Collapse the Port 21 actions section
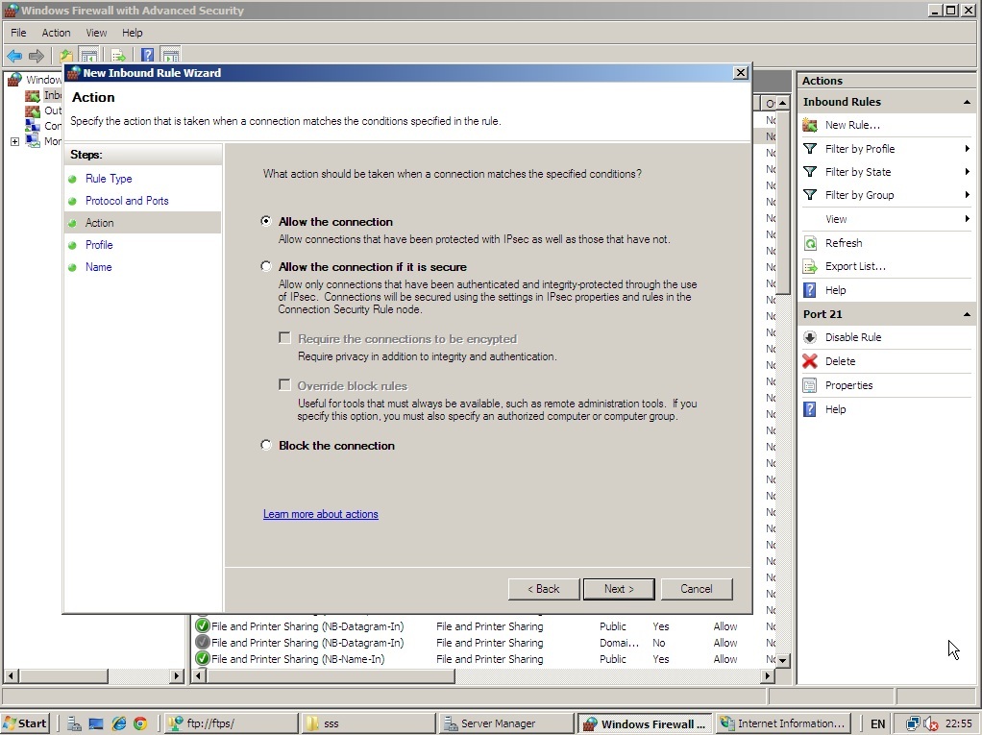The height and width of the screenshot is (735, 982). coord(967,314)
